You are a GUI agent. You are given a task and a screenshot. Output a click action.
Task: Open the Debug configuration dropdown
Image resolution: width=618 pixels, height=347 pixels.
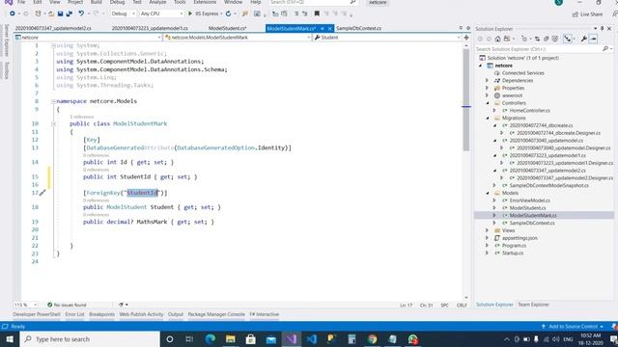tap(123, 13)
